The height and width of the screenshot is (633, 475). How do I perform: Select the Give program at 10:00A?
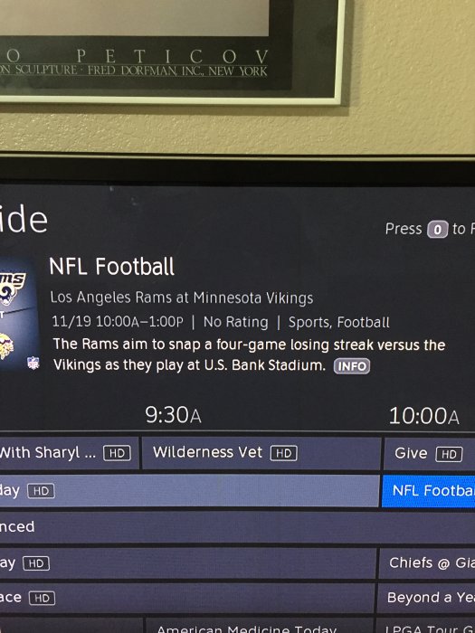430,453
